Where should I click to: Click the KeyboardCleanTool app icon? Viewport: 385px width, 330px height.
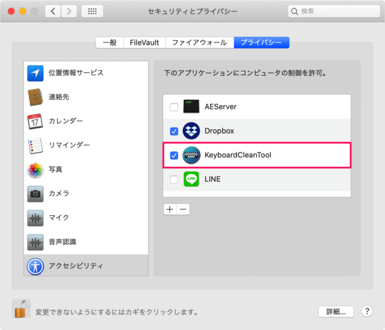tap(191, 155)
